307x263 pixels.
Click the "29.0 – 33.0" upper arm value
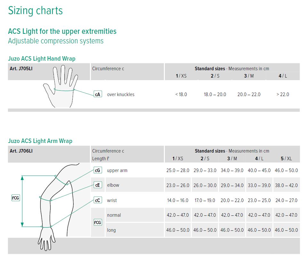[x=205, y=170]
